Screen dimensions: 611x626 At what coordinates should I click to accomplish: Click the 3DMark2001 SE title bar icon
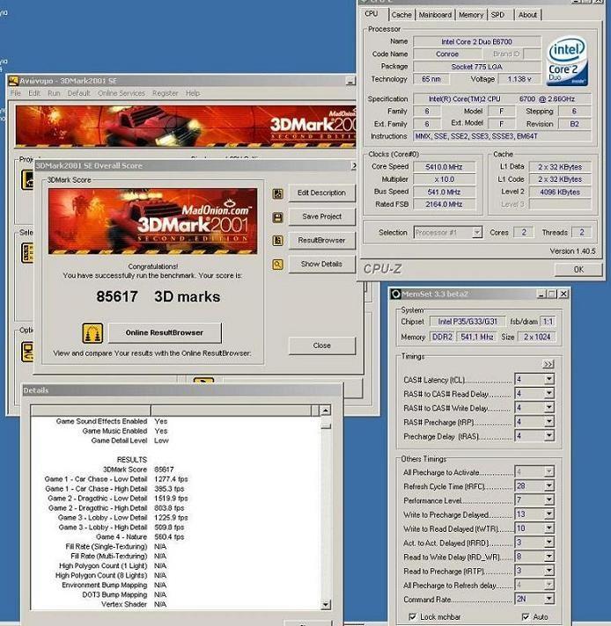(x=13, y=81)
